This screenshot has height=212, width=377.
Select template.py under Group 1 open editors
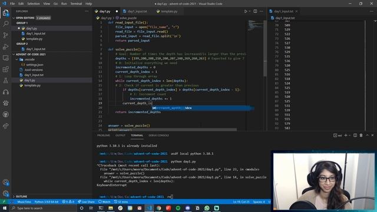52,39
